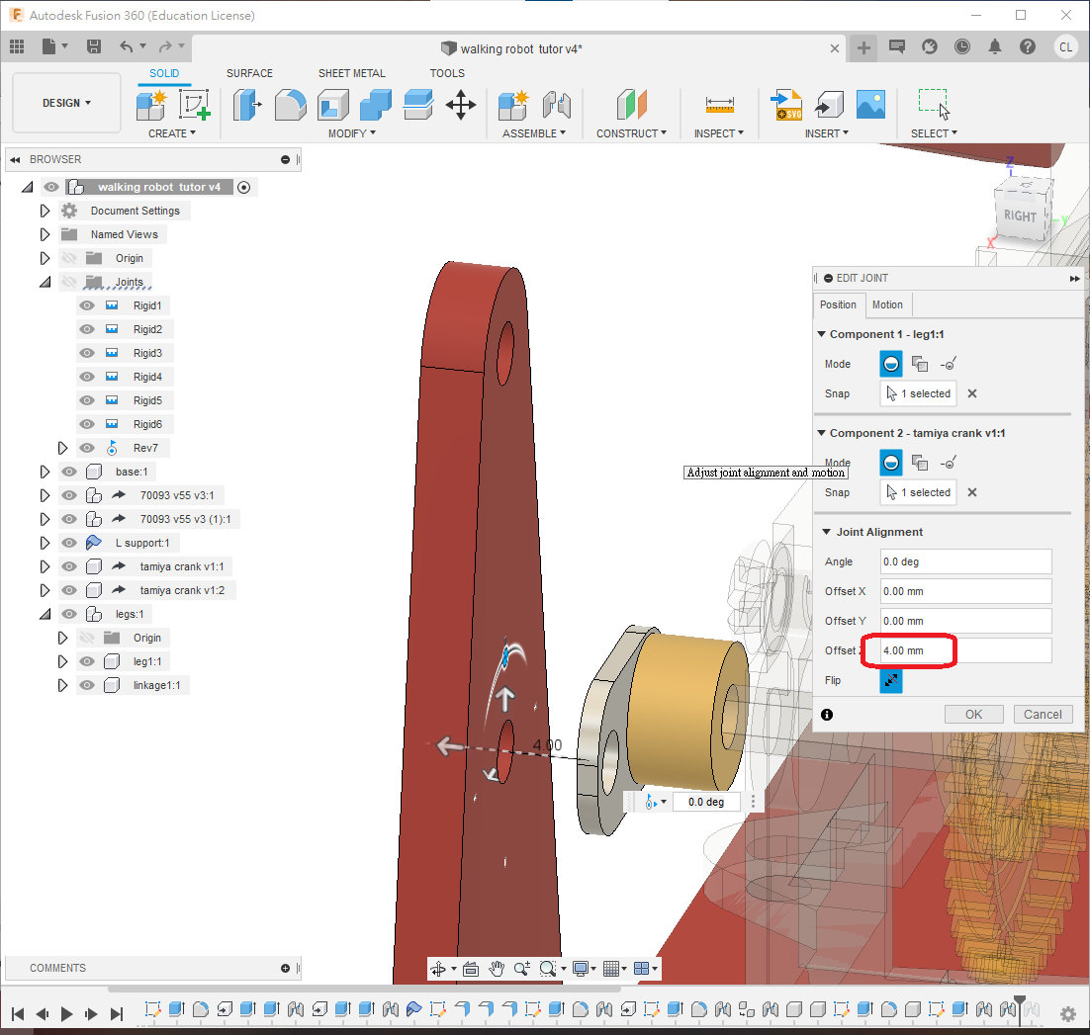Click the Offset Z input field
1090x1035 pixels.
click(964, 650)
